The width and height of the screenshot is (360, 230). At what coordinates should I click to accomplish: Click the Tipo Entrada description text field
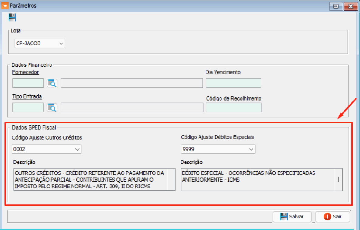coord(132,107)
